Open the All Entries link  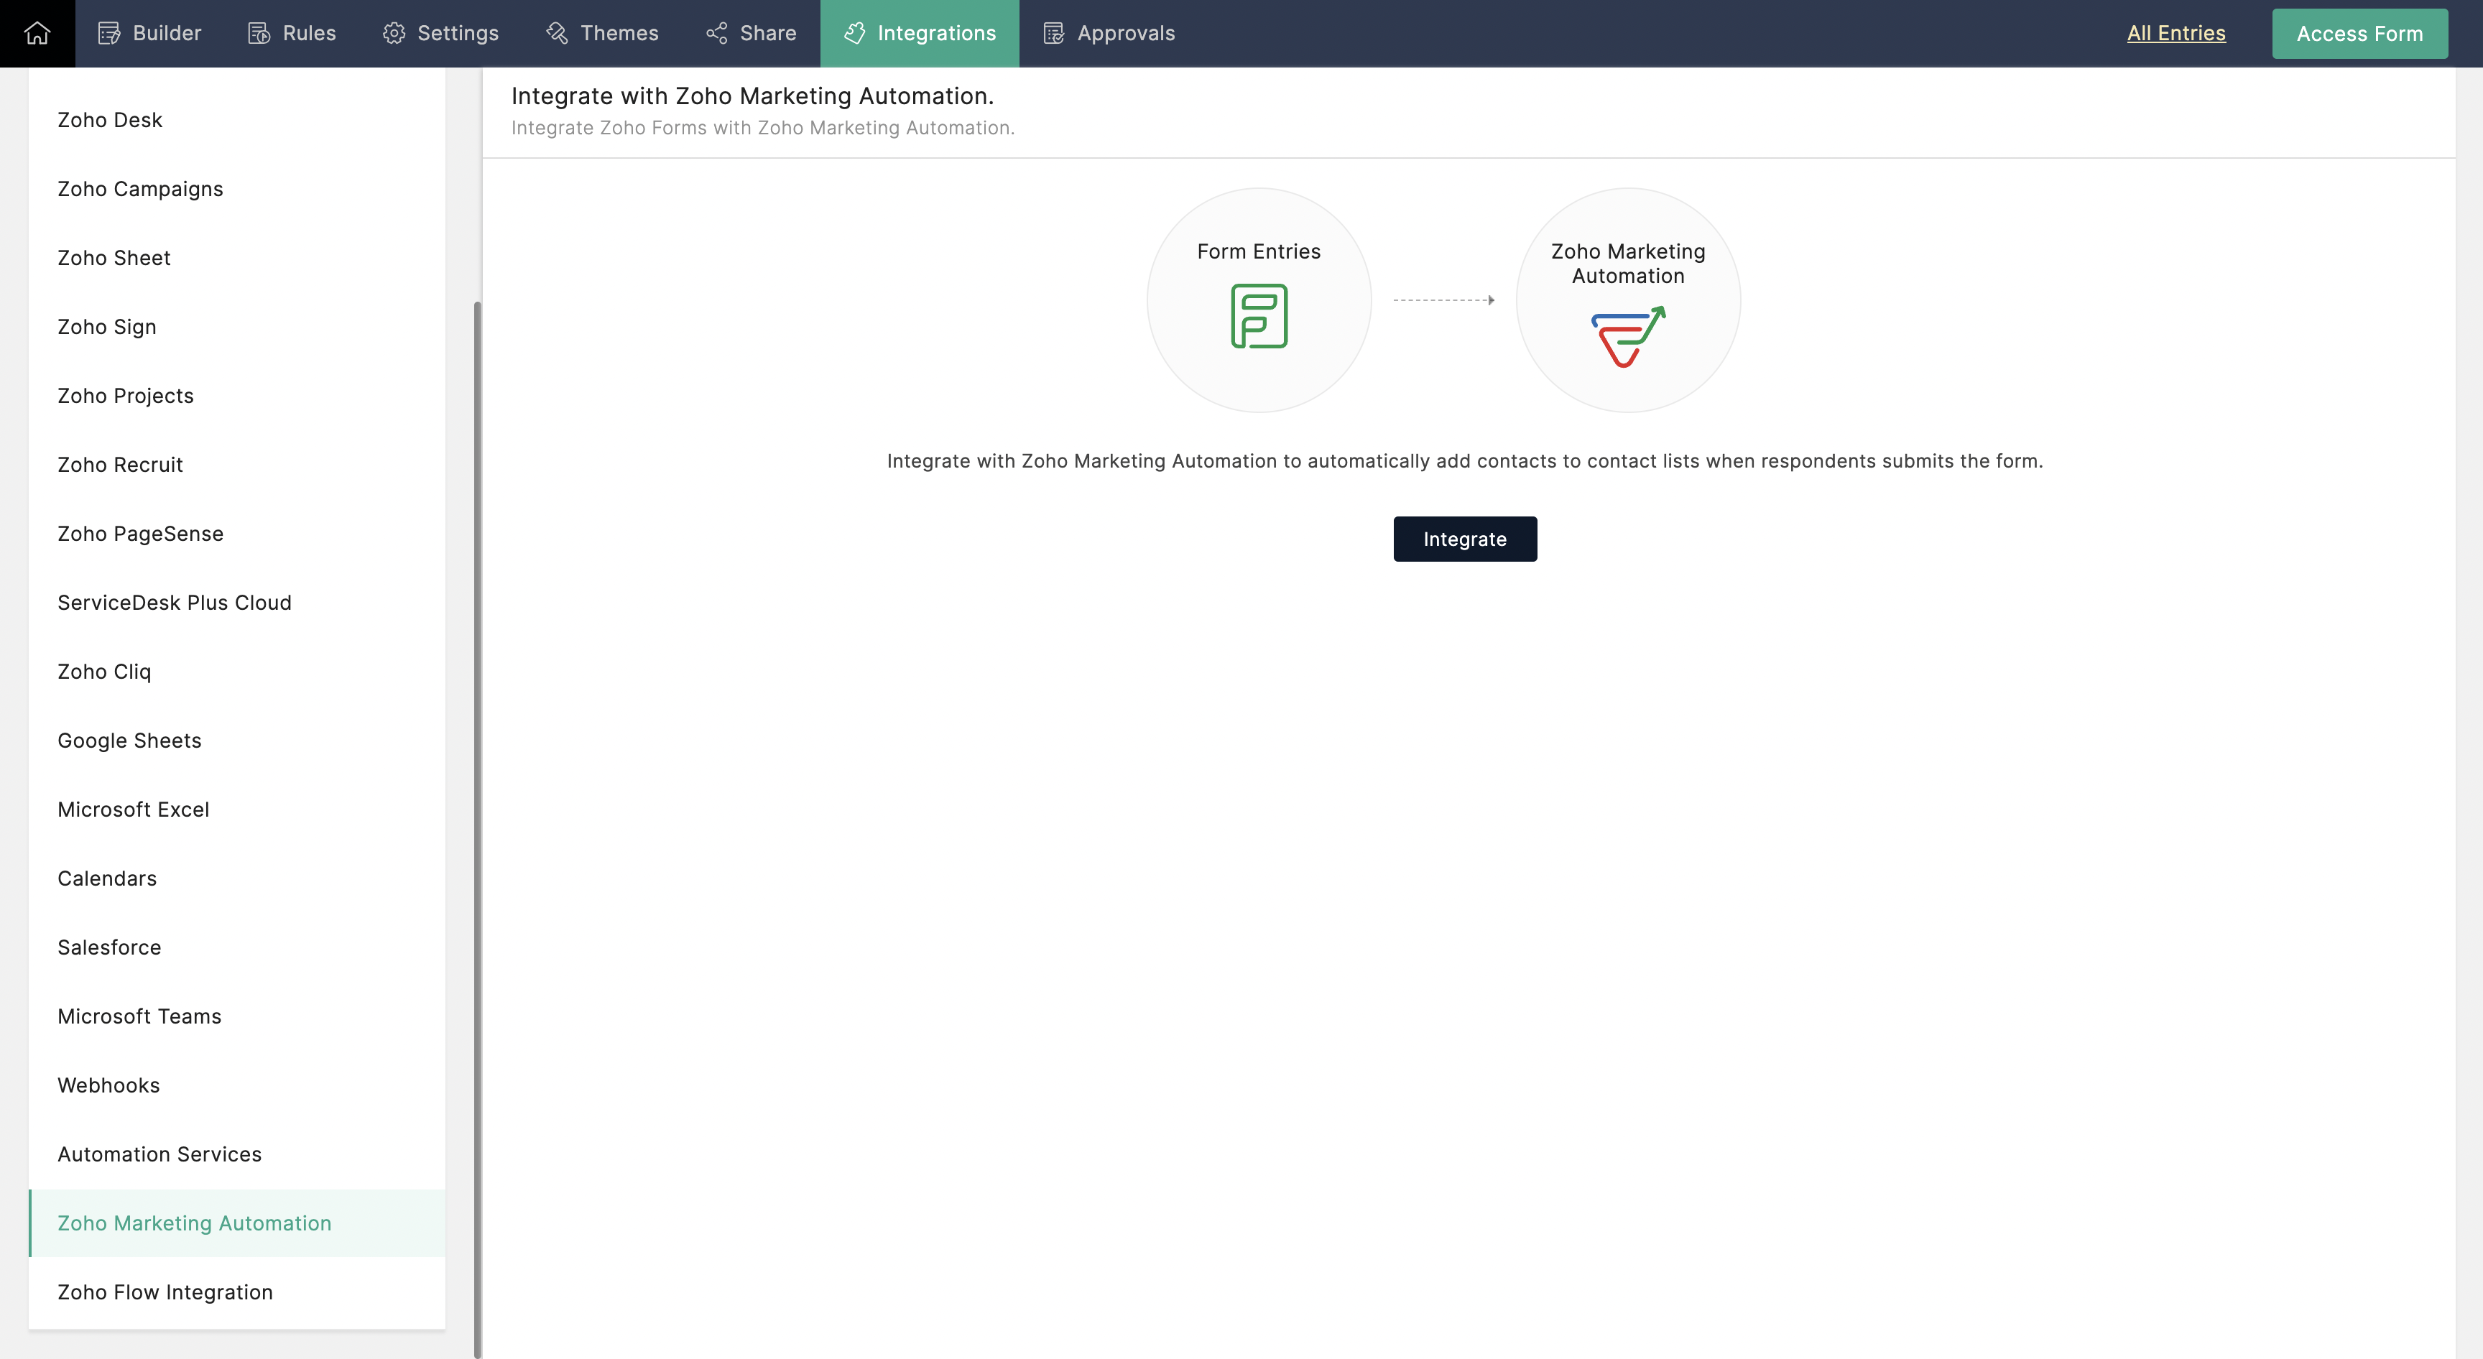[x=2175, y=33]
